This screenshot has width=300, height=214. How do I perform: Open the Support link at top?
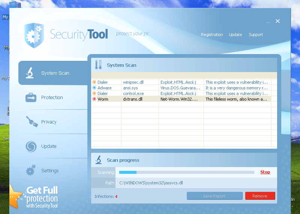256,35
